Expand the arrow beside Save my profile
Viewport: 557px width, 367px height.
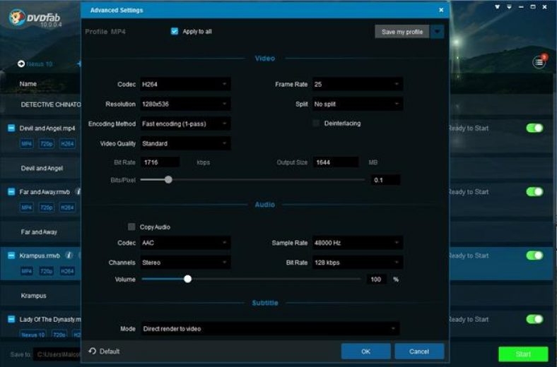coord(438,32)
